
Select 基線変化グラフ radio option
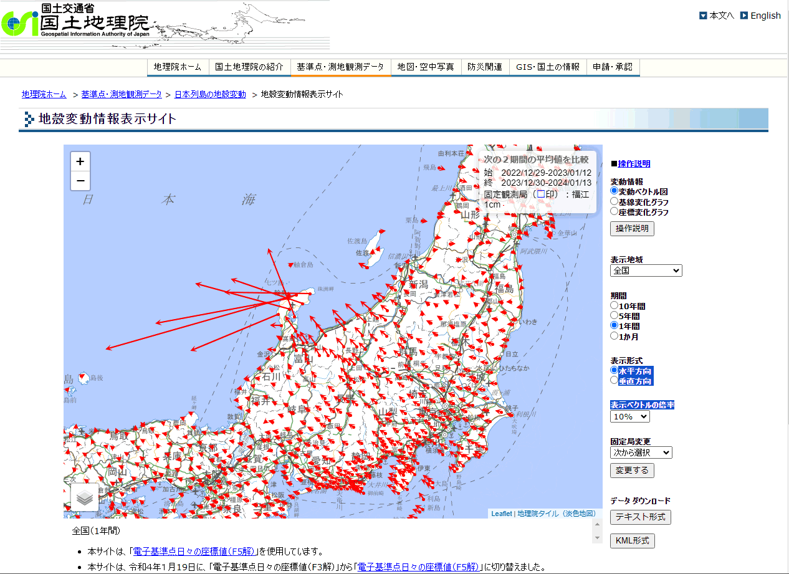tap(614, 201)
